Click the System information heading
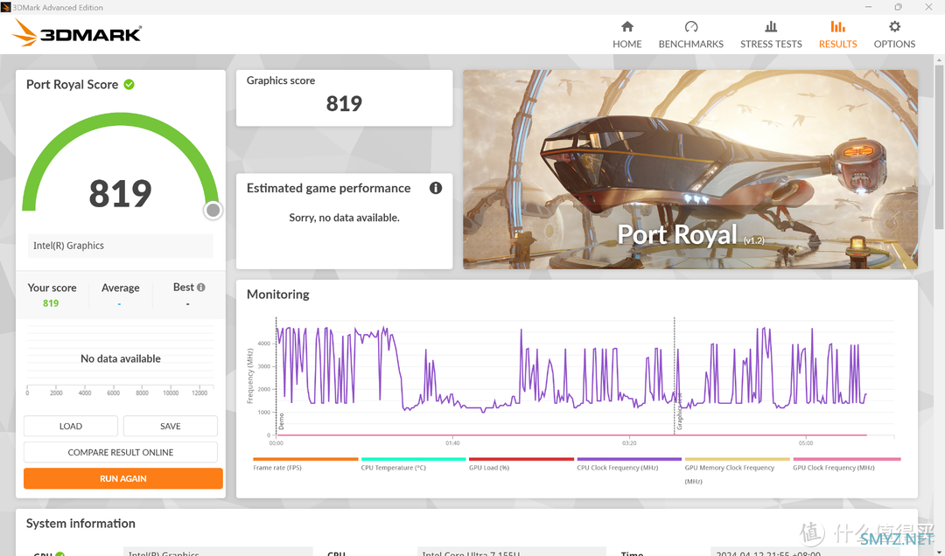The image size is (945, 556). click(x=80, y=523)
